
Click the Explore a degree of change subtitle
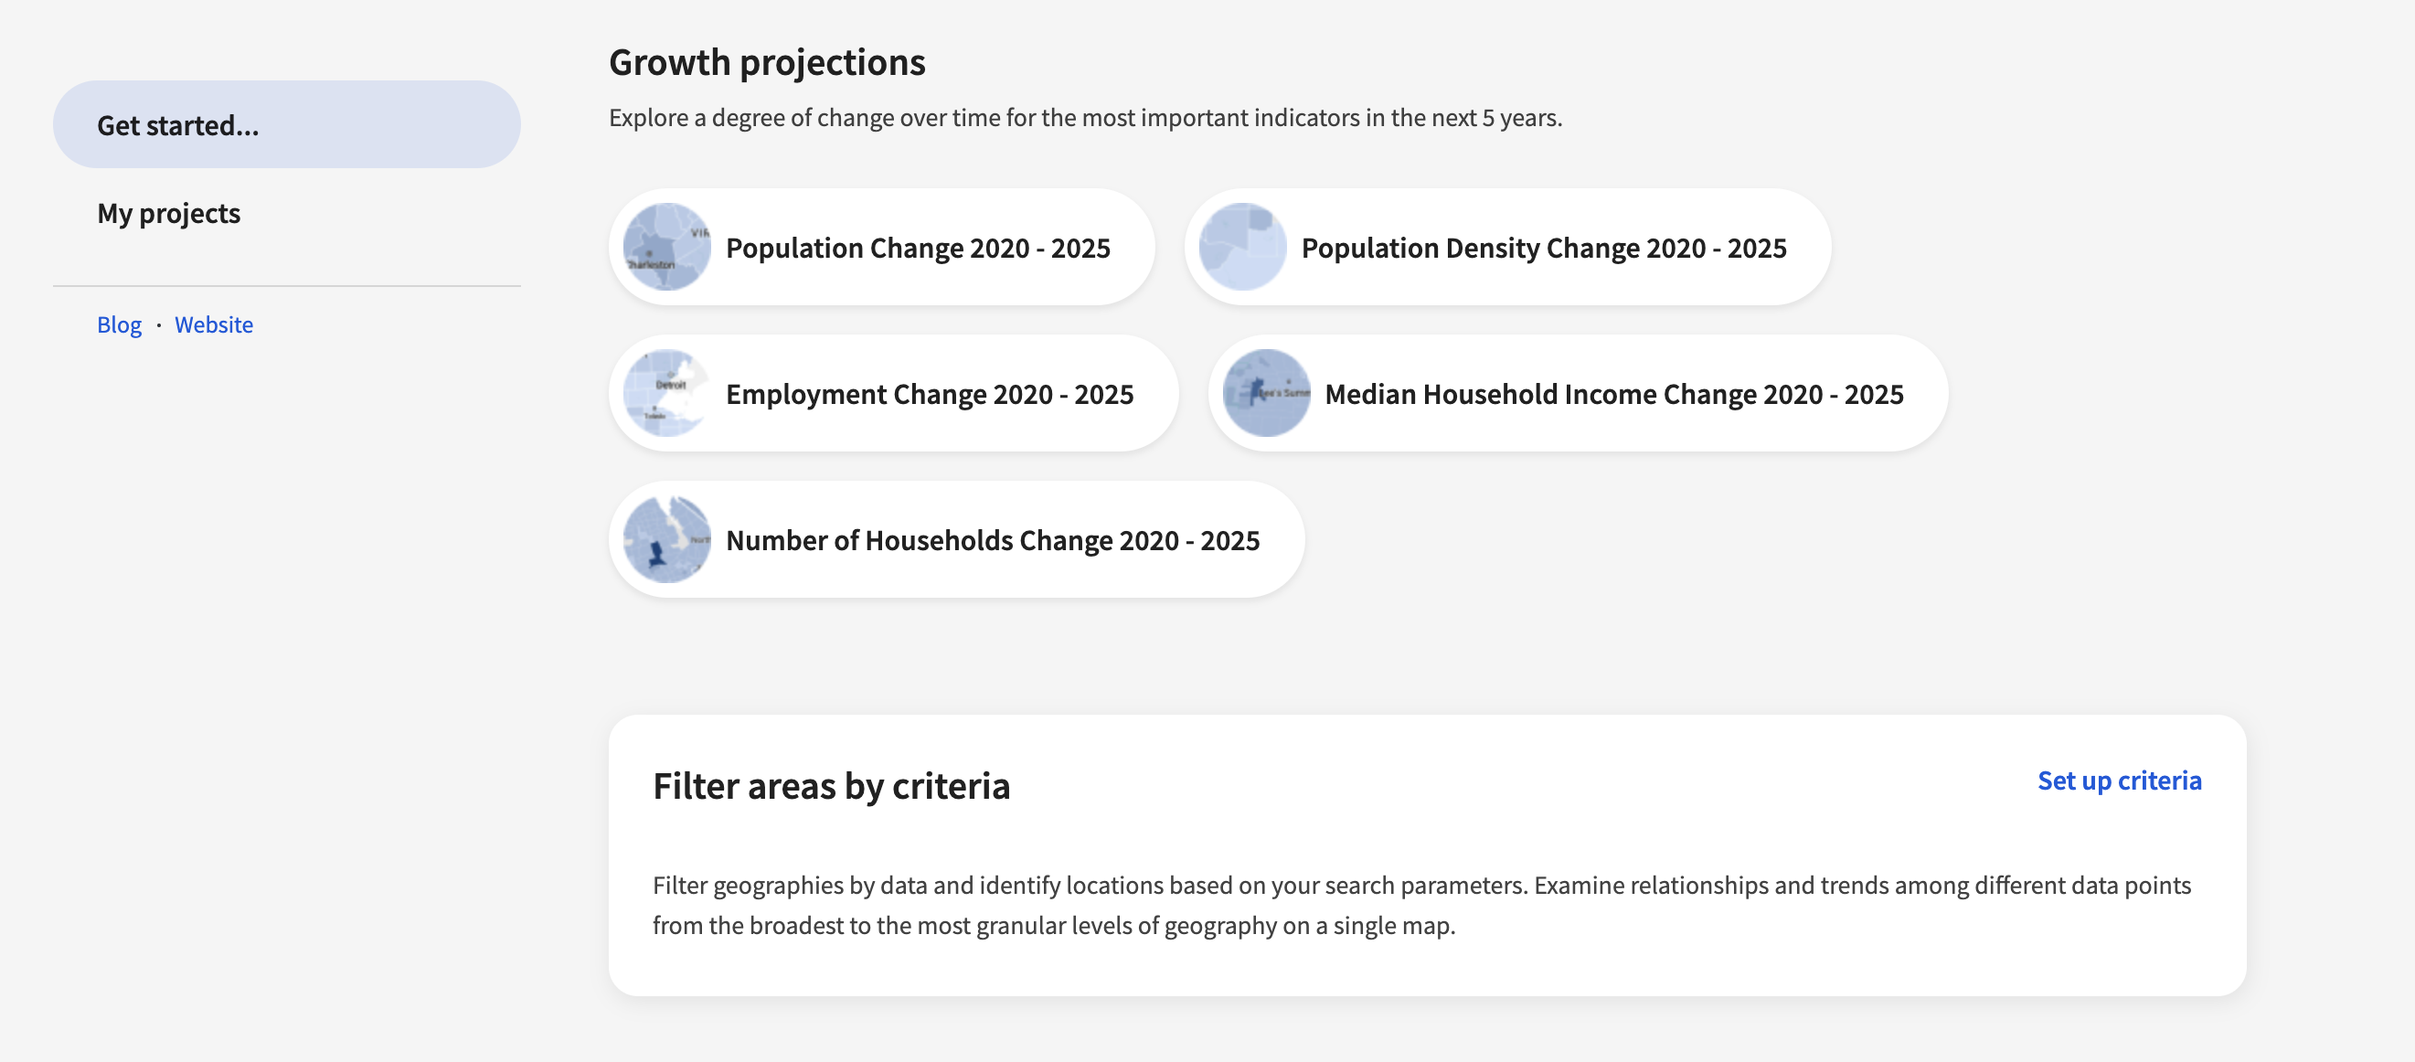coord(1085,118)
